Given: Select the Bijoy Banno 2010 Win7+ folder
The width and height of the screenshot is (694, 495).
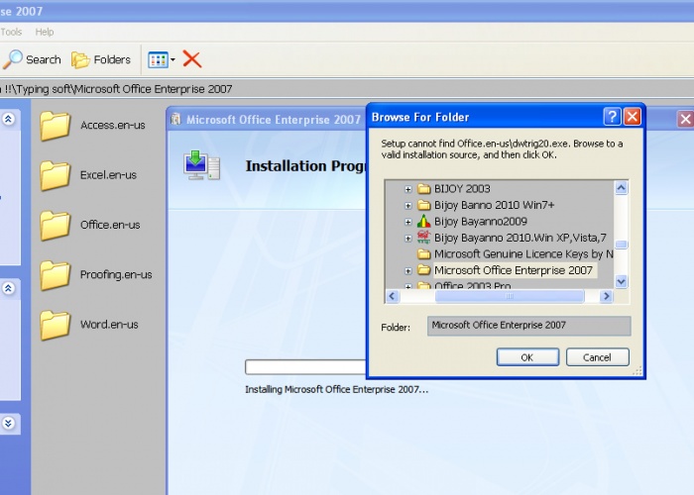Looking at the screenshot, I should pyautogui.click(x=494, y=205).
